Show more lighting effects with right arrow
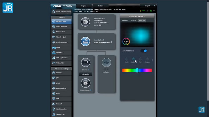The height and width of the screenshot is (117, 209). pos(152,60)
